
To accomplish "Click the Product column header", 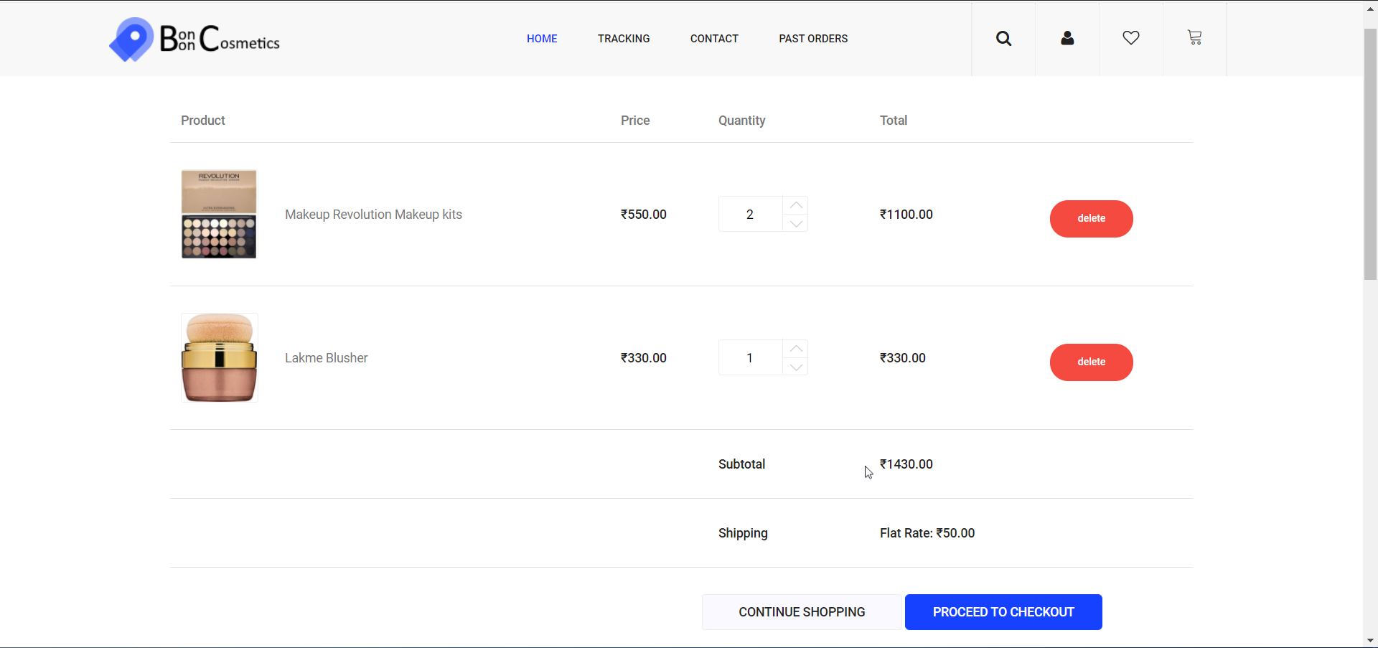I will coord(203,121).
